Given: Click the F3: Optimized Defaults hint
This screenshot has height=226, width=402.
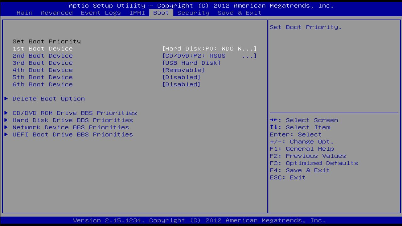Looking at the screenshot, I should (x=314, y=163).
